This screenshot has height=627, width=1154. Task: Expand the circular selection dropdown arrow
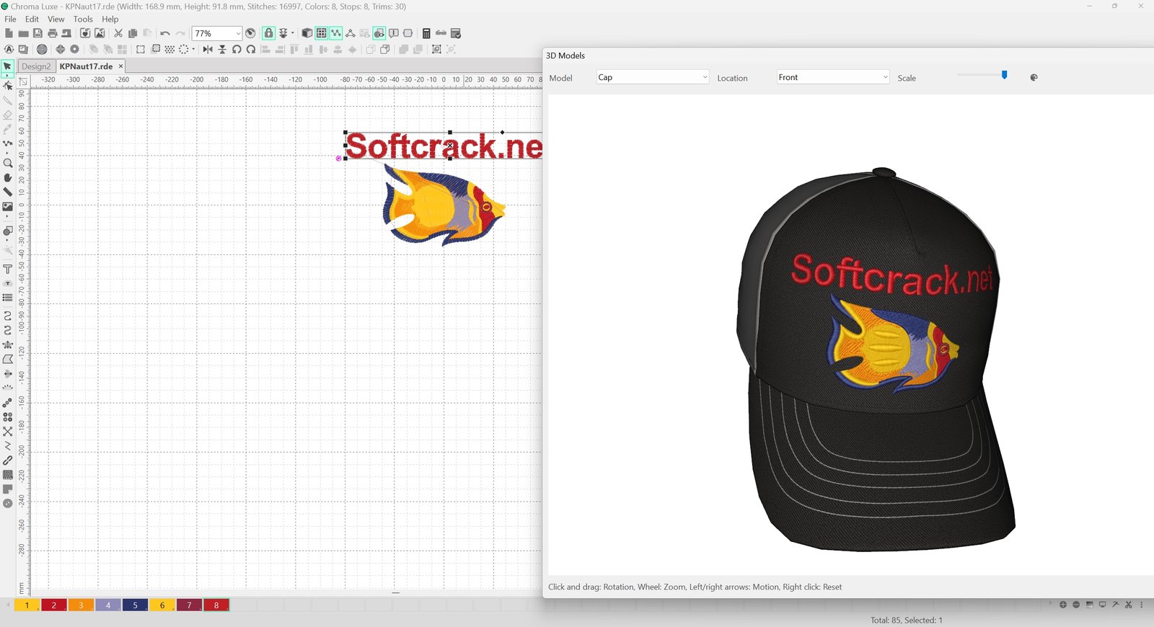coord(193,49)
